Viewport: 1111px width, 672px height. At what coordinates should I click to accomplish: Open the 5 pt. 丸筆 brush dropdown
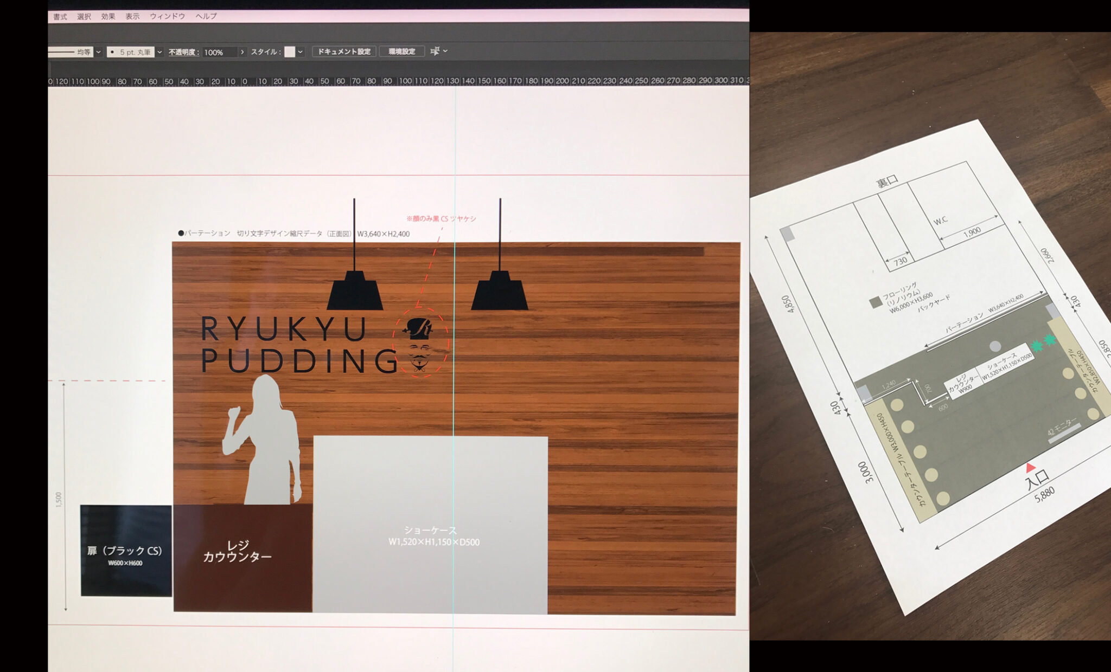159,52
